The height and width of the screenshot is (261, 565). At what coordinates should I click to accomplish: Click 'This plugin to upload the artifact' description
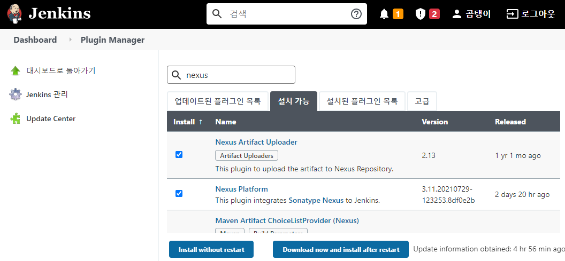[304, 169]
